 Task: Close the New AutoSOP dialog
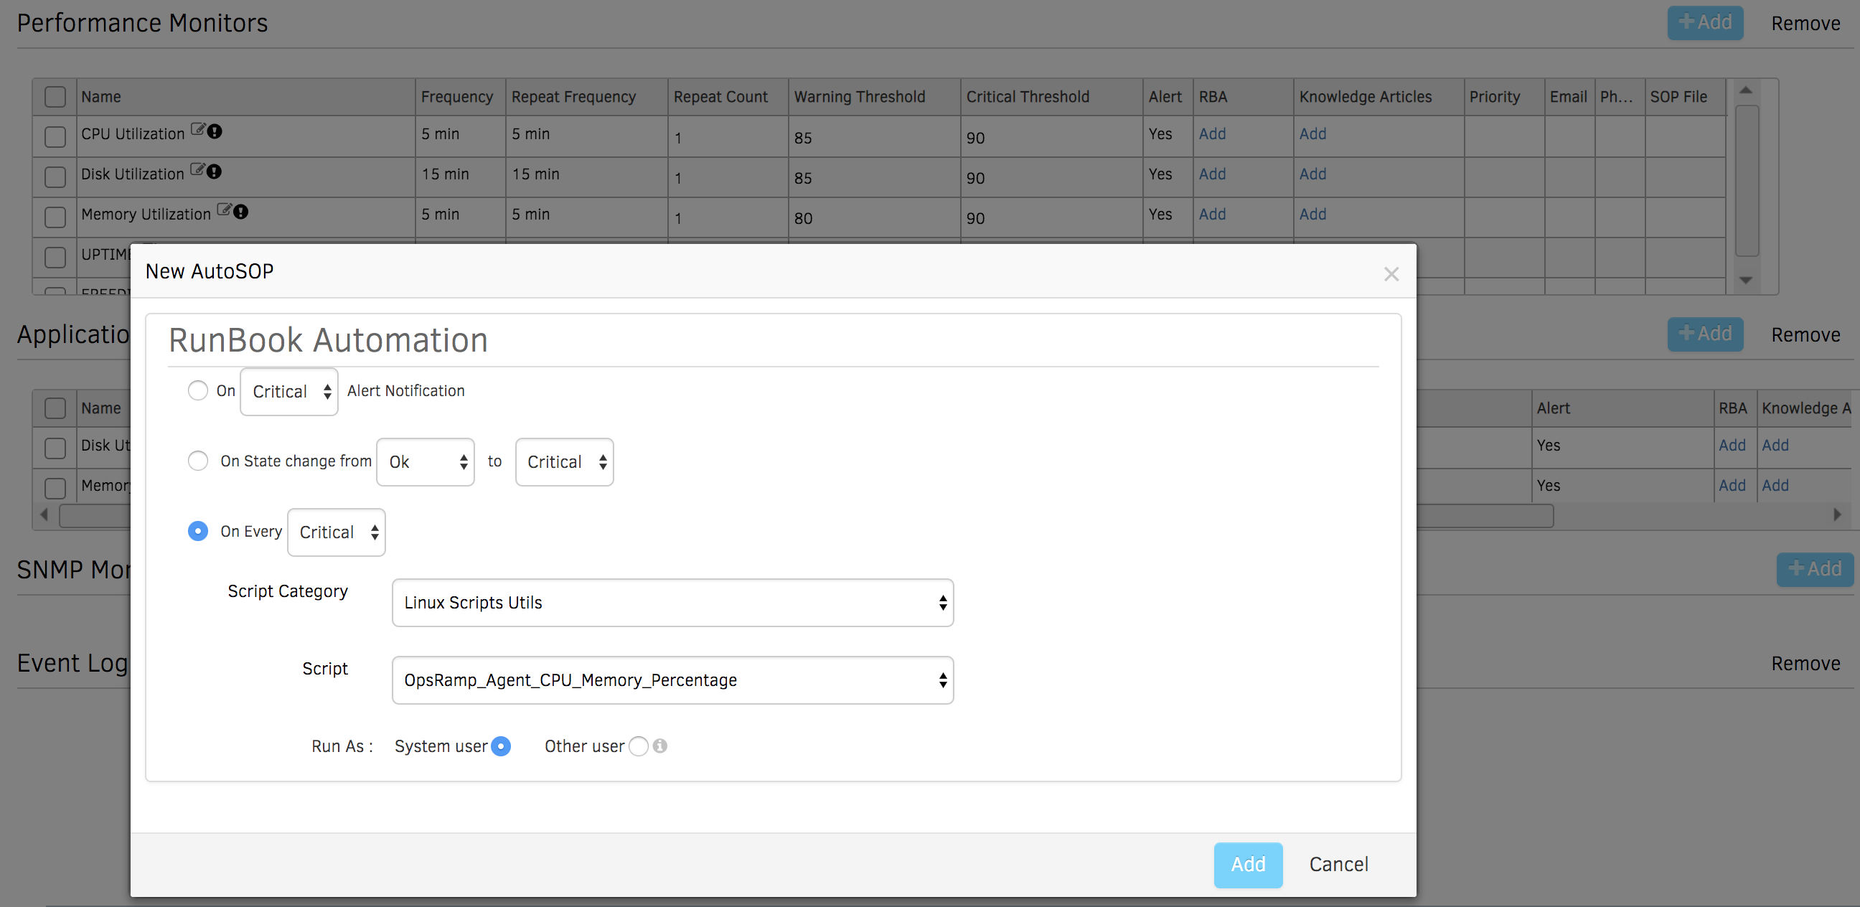coord(1391,273)
